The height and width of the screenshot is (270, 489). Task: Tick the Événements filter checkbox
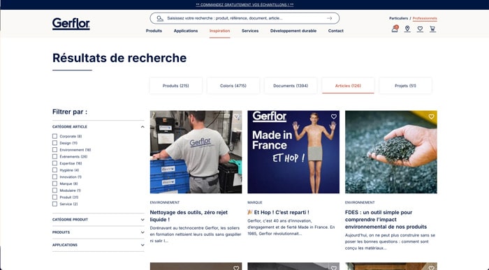pos(55,157)
